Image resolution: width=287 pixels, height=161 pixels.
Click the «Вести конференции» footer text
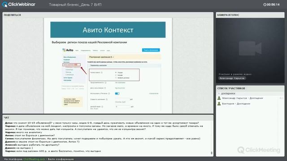[61, 159]
